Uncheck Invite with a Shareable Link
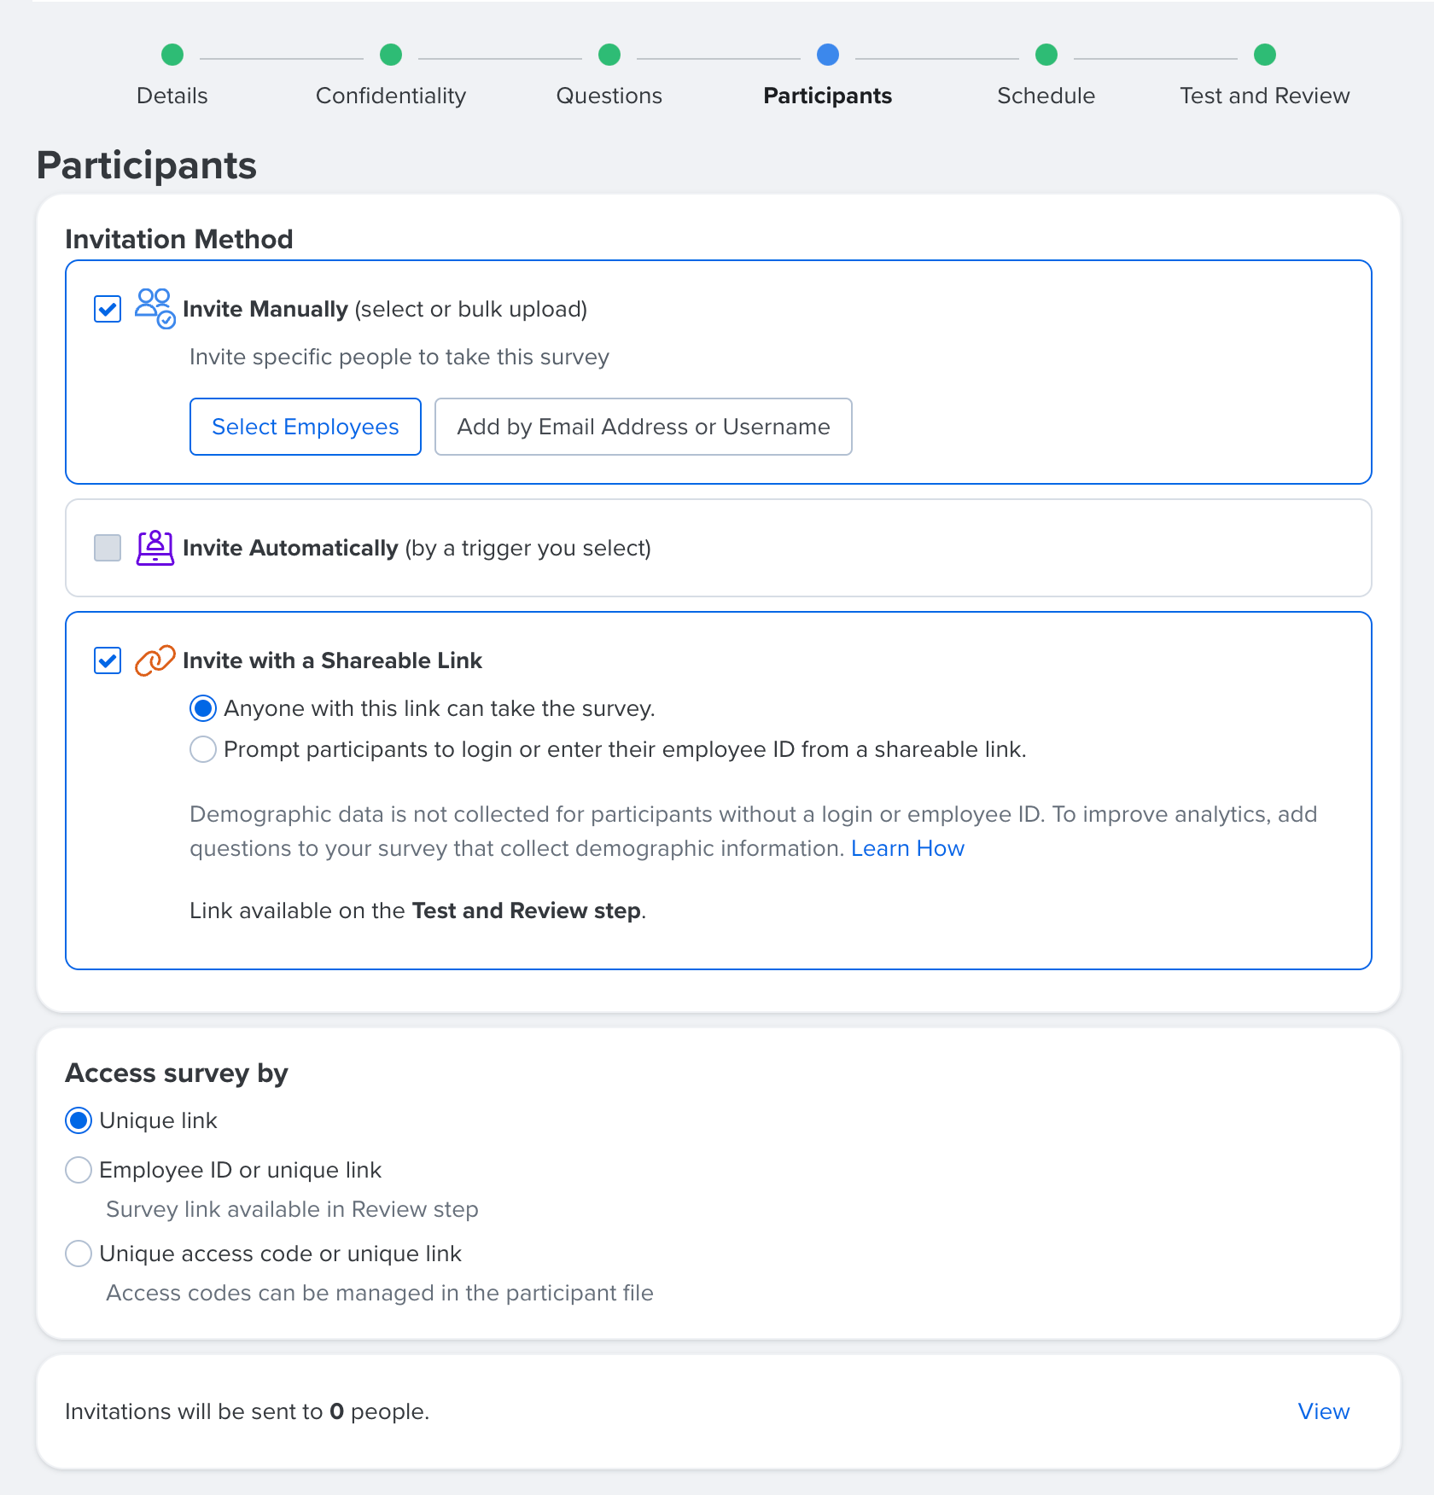This screenshot has height=1495, width=1434. (x=108, y=660)
